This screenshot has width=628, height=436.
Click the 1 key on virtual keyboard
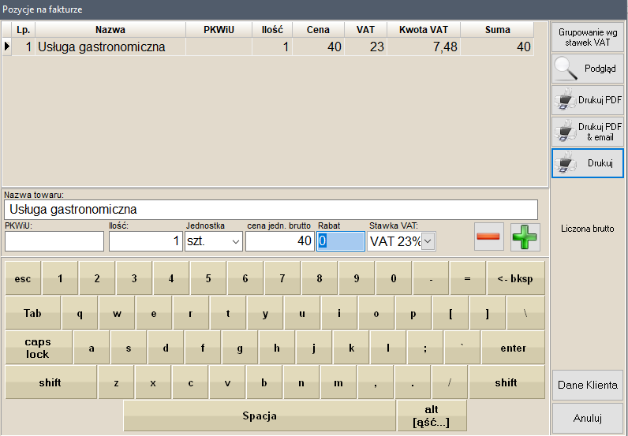point(60,278)
